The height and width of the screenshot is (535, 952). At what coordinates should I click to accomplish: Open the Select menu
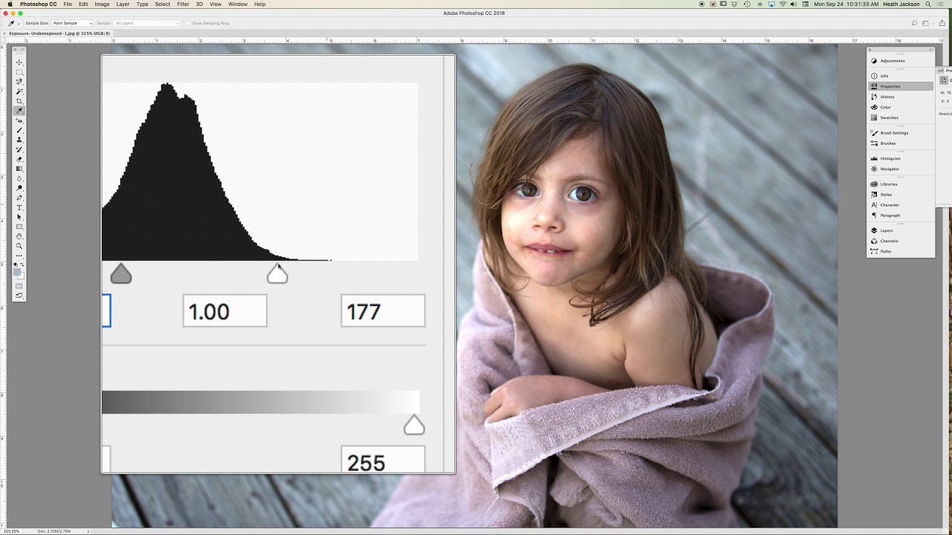(163, 4)
